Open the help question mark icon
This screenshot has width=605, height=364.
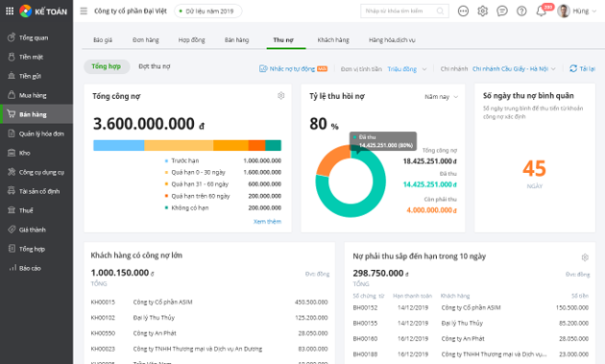(x=521, y=12)
